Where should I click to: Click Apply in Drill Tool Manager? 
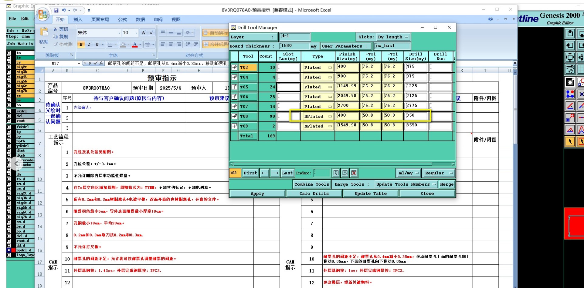(257, 193)
